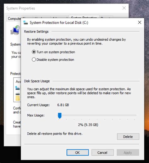This screenshot has height=163, width=149.
Task: Click the 2% (9.35 GB) max usage label
Action: pyautogui.click(x=88, y=125)
